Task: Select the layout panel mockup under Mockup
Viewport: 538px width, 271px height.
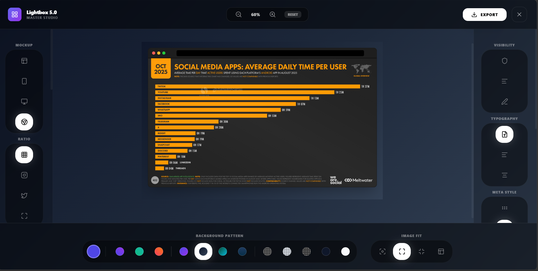Action: pos(24,61)
